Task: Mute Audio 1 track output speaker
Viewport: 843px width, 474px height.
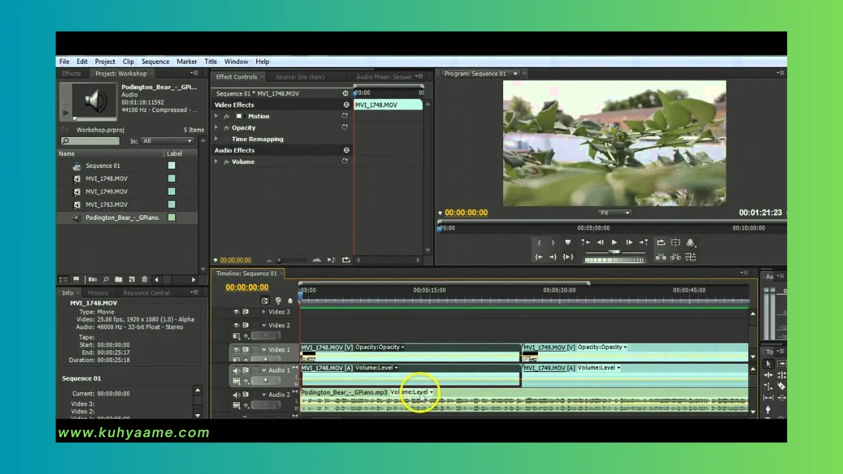Action: (236, 370)
